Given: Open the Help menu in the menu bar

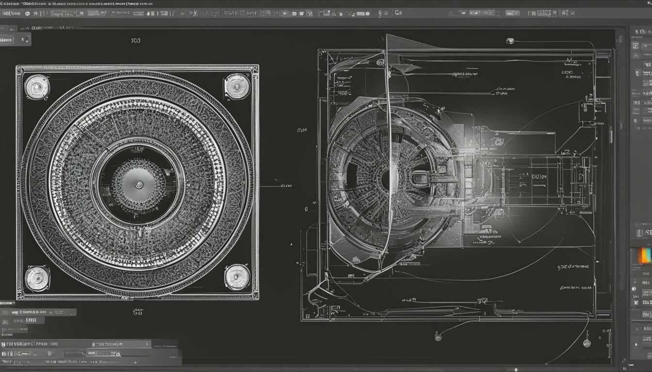Looking at the screenshot, I should (9, 13).
